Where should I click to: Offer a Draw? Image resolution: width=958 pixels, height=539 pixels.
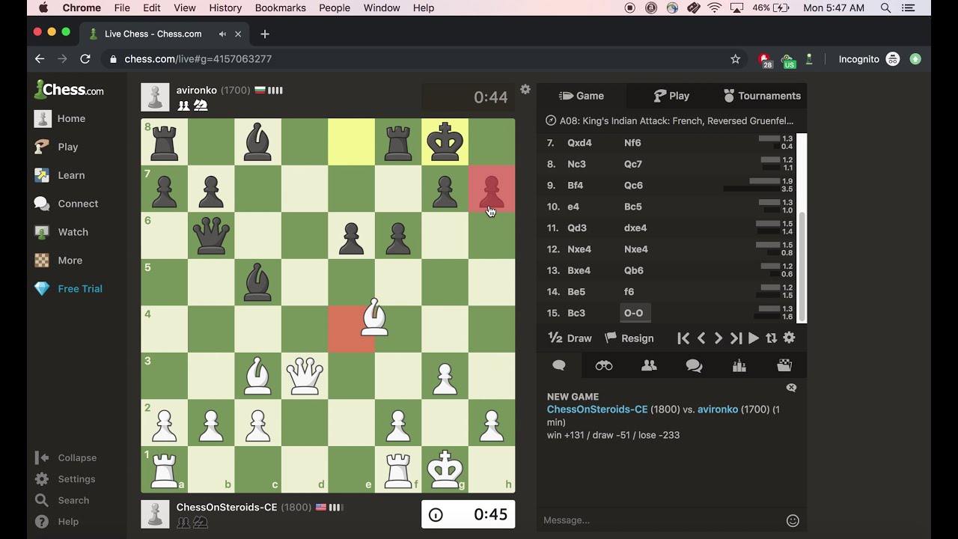(x=570, y=338)
